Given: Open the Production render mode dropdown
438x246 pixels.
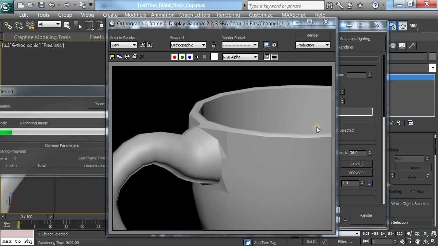Looking at the screenshot, I should coord(313,45).
